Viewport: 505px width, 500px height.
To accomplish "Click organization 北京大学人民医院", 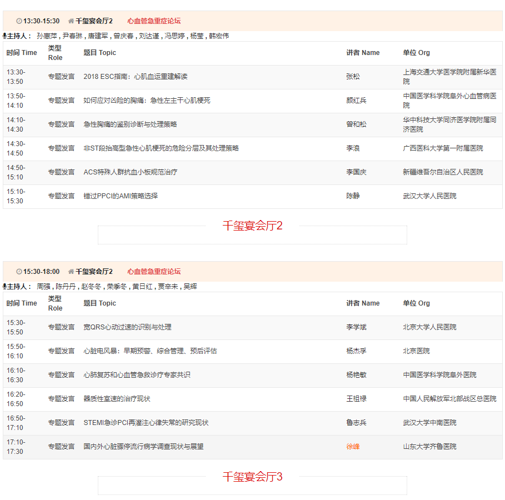I will [x=429, y=327].
